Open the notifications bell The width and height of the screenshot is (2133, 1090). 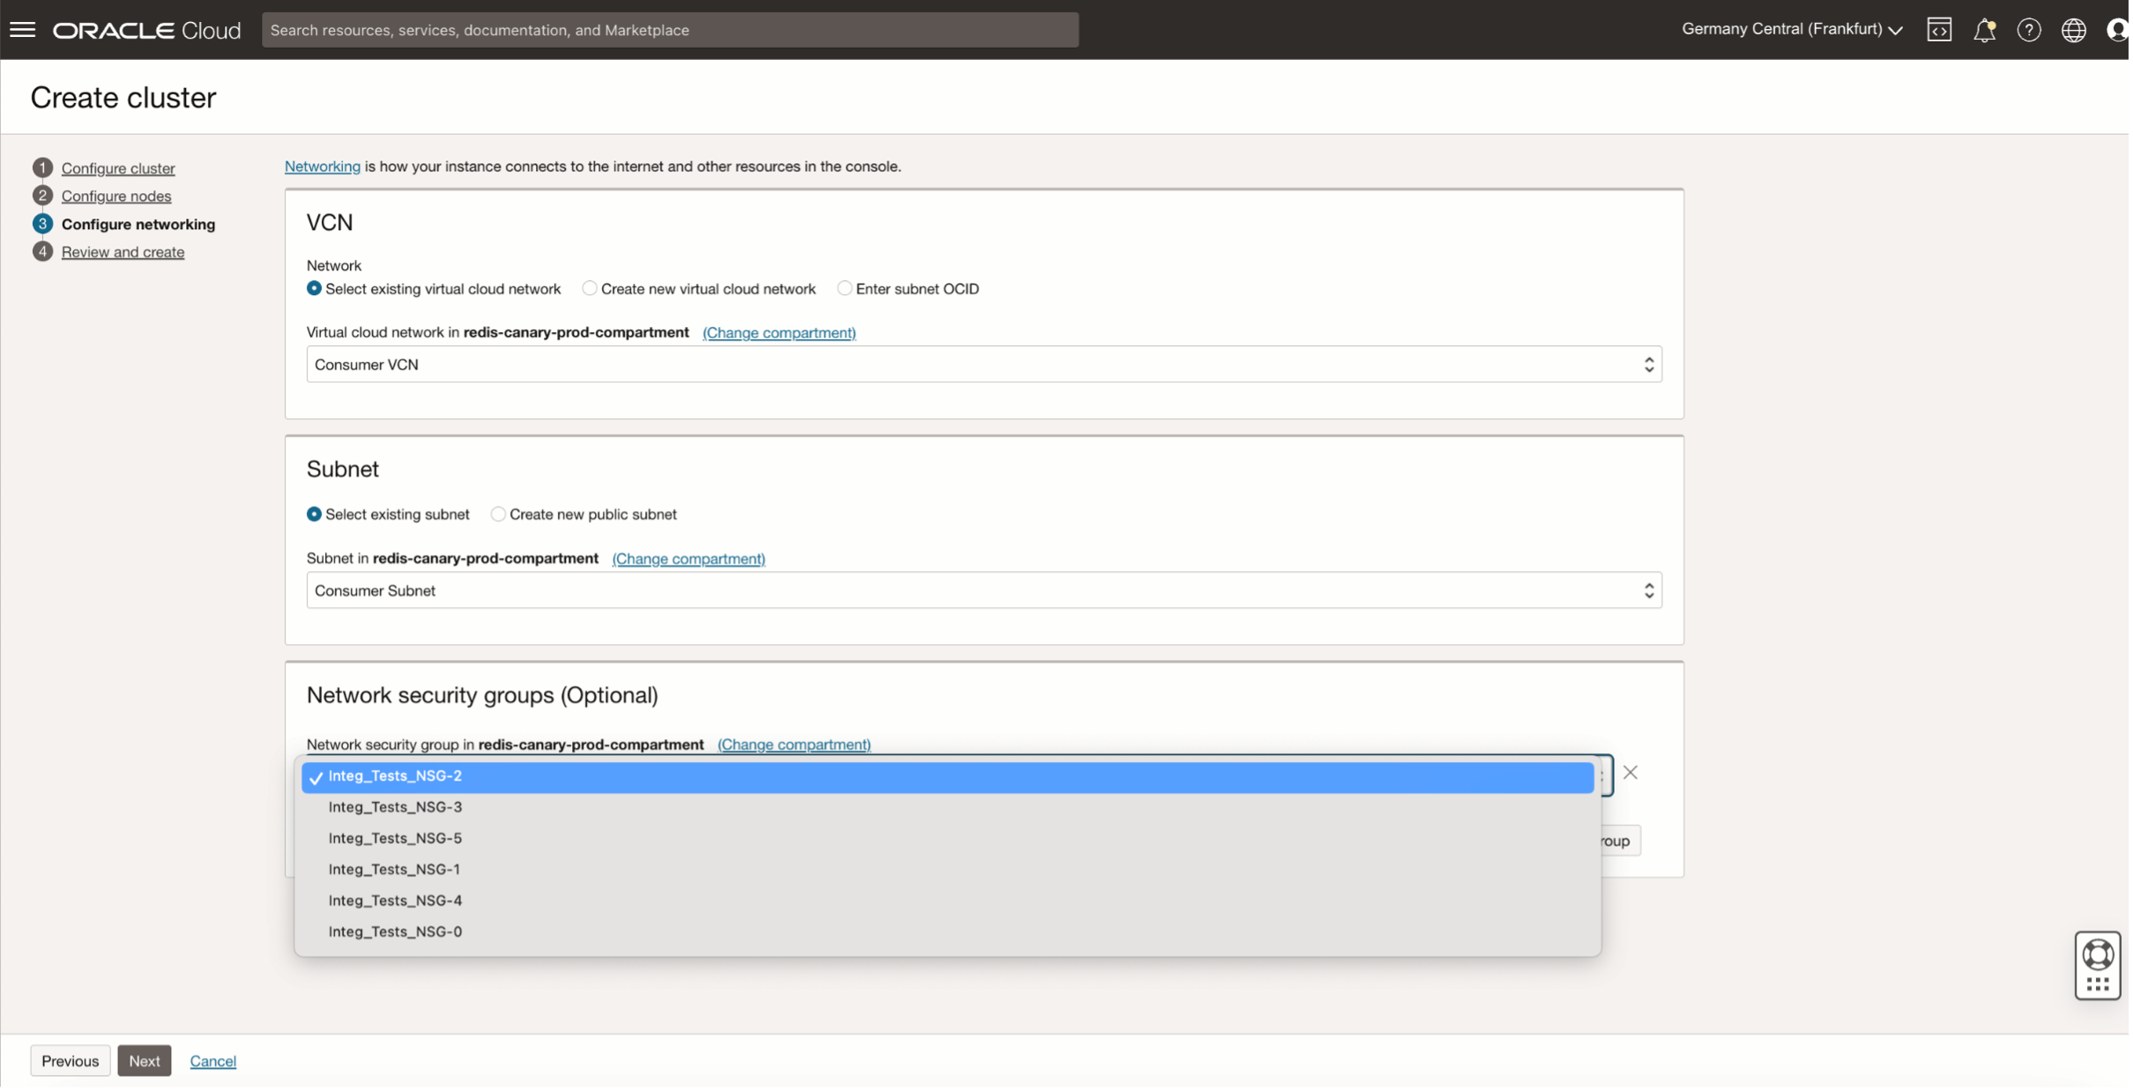coord(1984,30)
